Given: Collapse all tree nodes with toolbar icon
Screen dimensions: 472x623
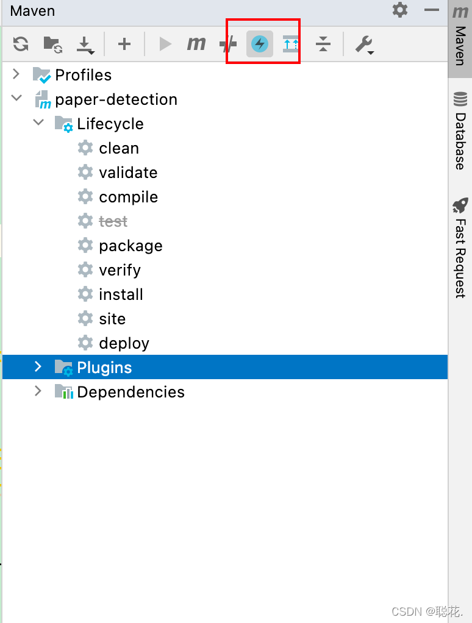Looking at the screenshot, I should [323, 44].
